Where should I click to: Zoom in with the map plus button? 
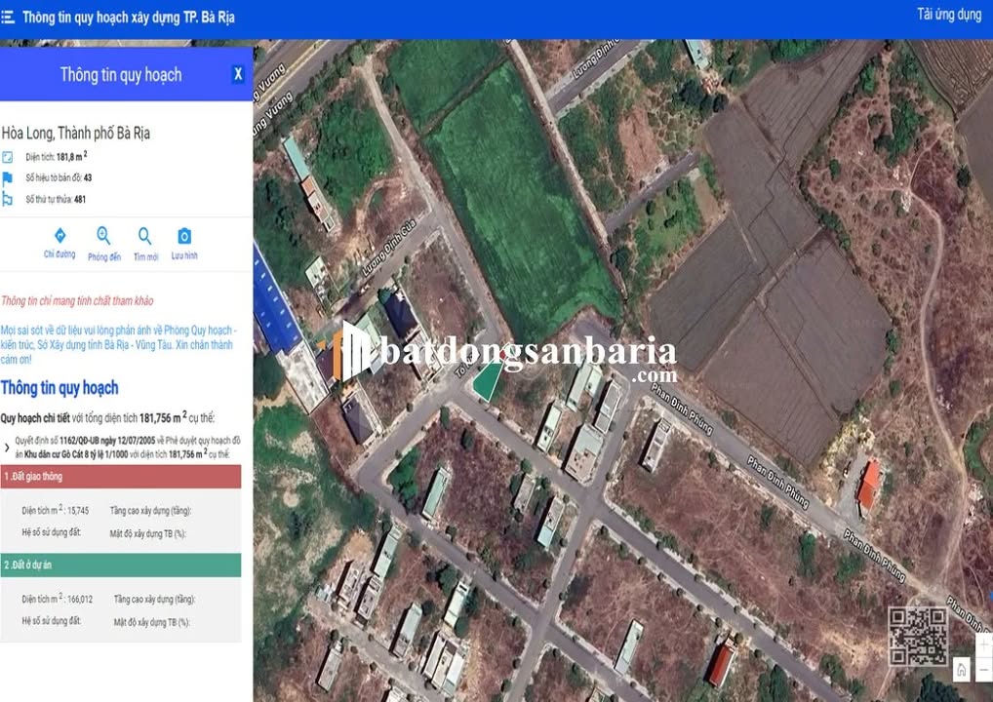pyautogui.click(x=984, y=645)
